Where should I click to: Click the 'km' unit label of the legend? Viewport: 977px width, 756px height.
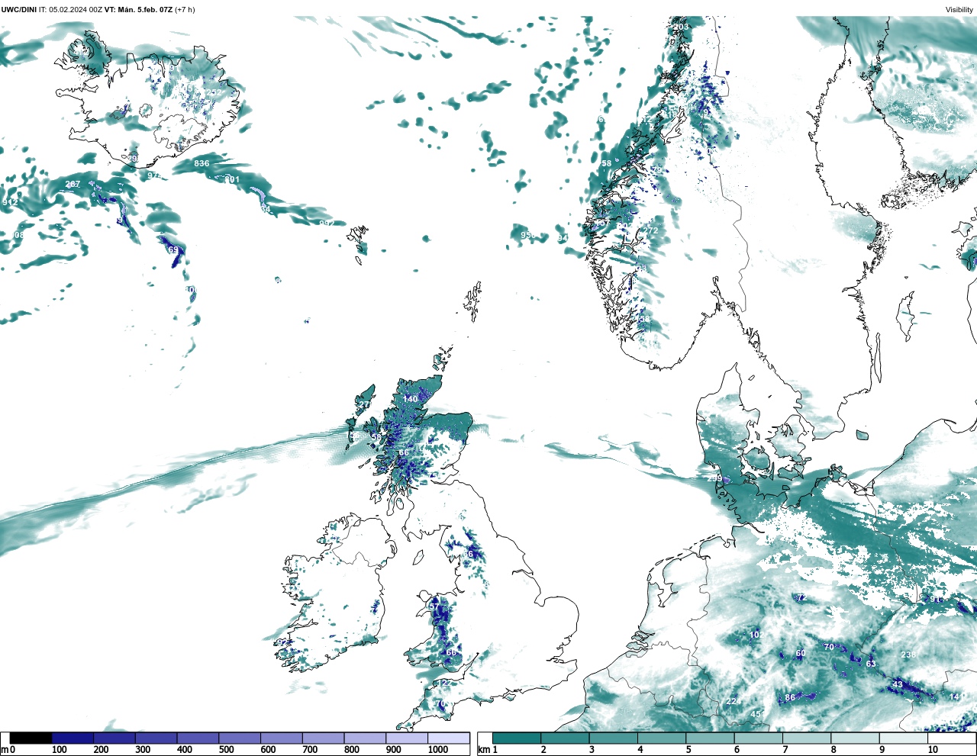pyautogui.click(x=482, y=751)
